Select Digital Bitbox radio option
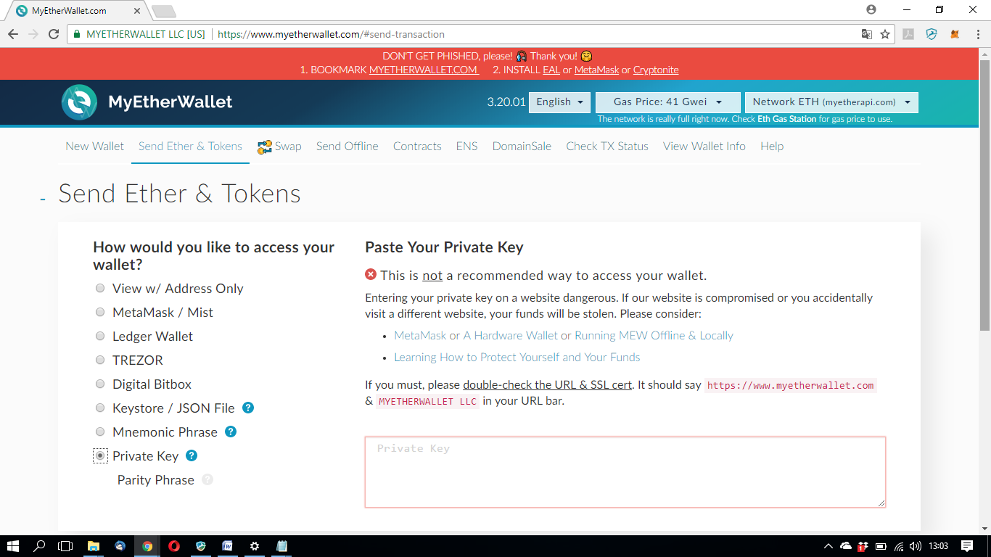Image resolution: width=991 pixels, height=557 pixels. point(100,384)
